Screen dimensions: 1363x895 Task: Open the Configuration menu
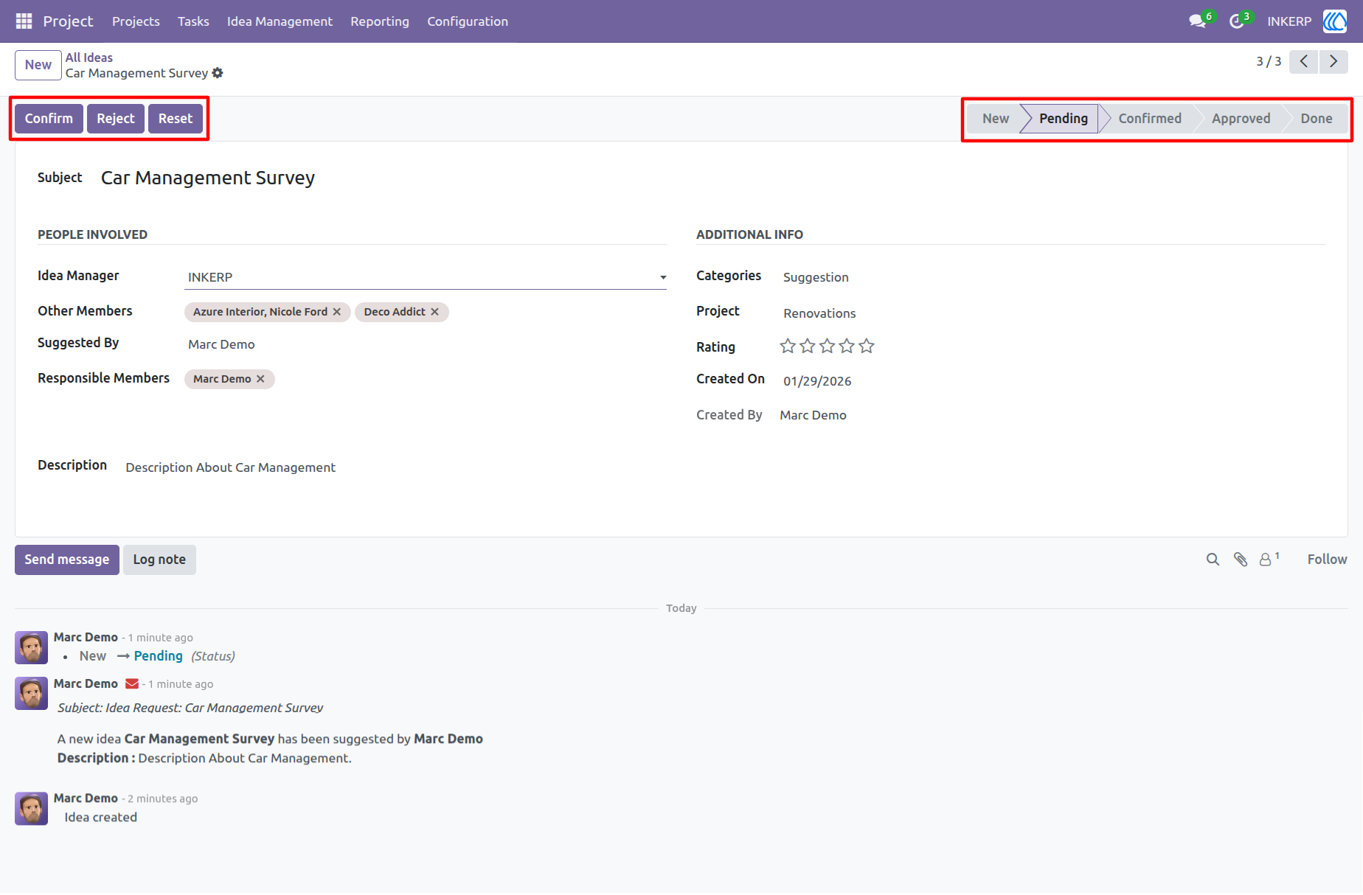click(x=468, y=21)
